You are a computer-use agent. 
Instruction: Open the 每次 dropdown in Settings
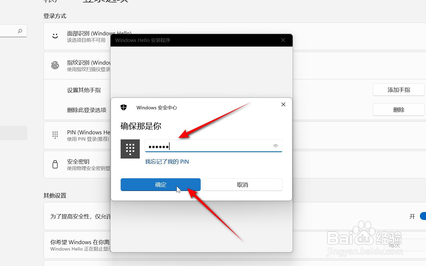pos(405,245)
